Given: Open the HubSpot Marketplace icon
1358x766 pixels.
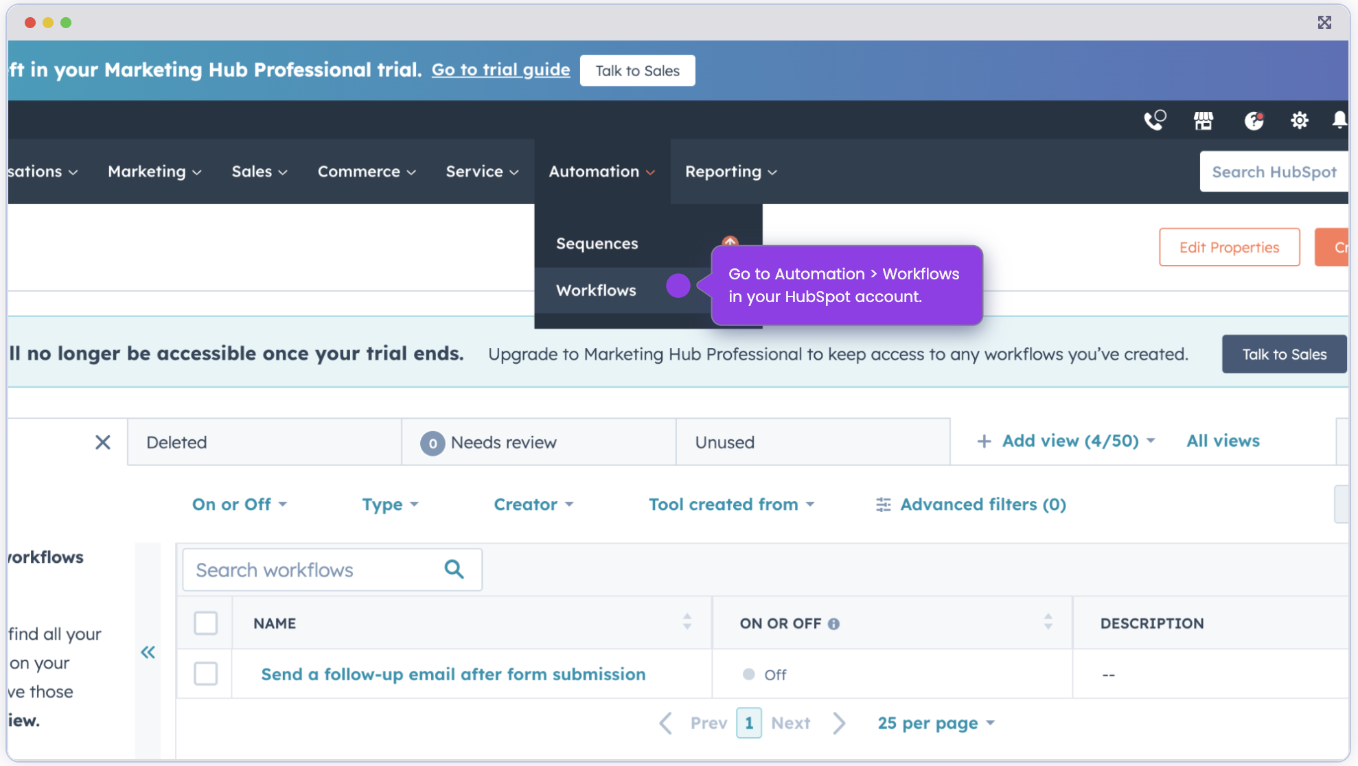Looking at the screenshot, I should (1204, 120).
